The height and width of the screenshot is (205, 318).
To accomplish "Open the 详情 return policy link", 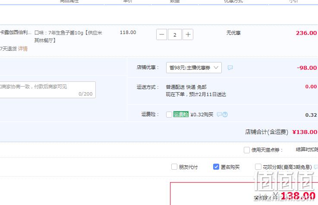I will [23, 49].
